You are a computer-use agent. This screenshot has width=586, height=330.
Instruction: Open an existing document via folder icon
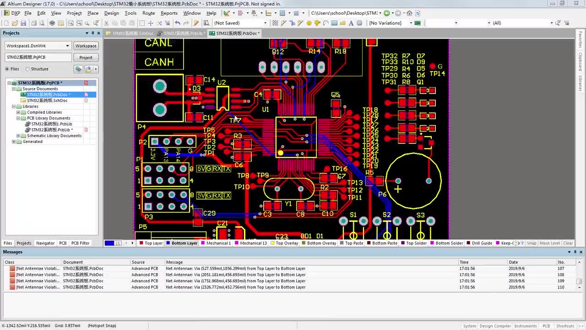(x=15, y=23)
